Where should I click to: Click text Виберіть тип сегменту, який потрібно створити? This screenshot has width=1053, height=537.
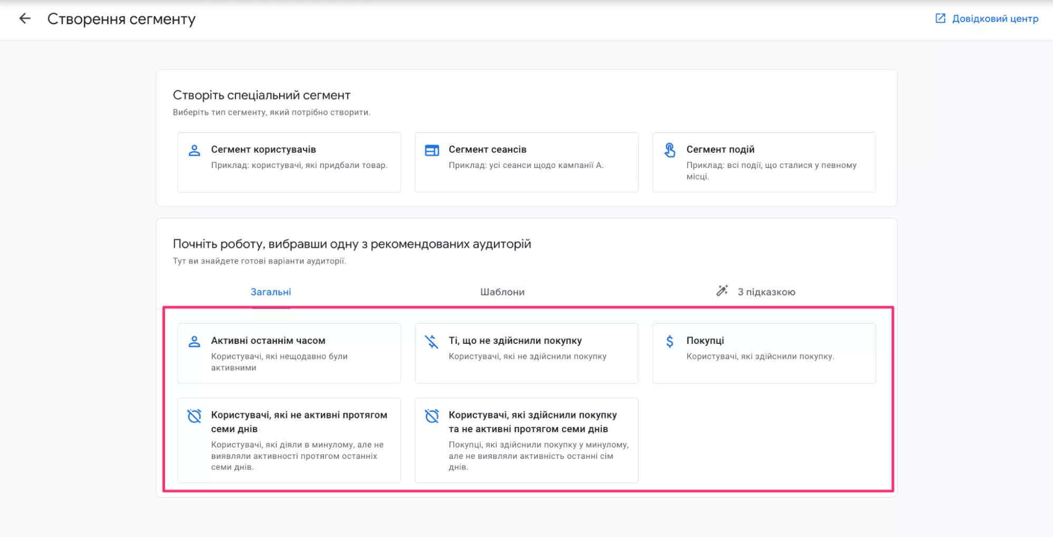click(272, 112)
